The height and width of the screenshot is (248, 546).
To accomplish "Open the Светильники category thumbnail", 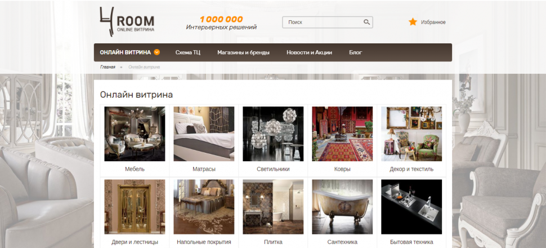I will point(273,134).
